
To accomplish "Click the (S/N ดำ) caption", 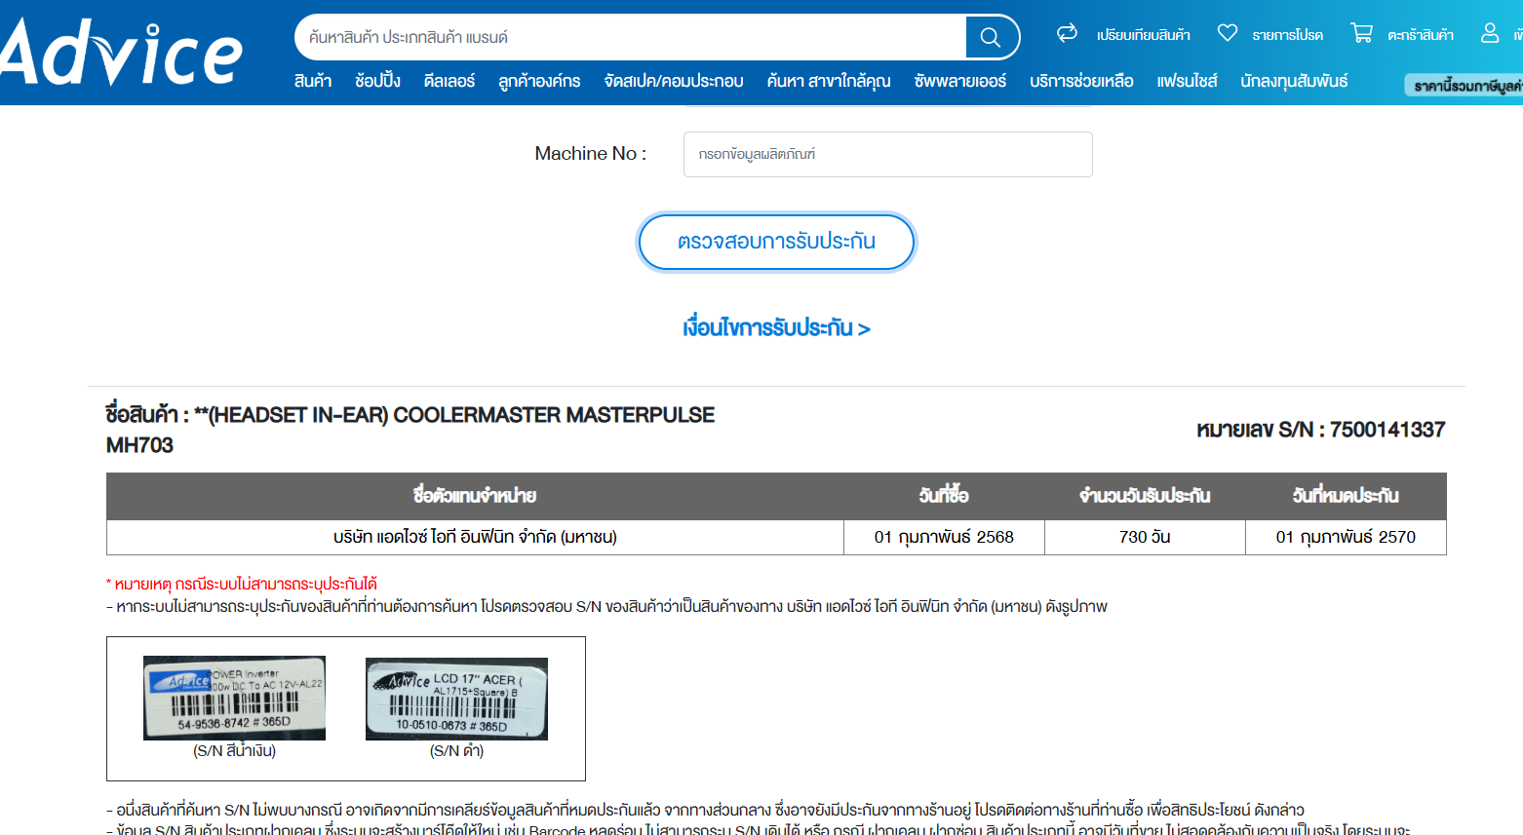I will [x=456, y=751].
